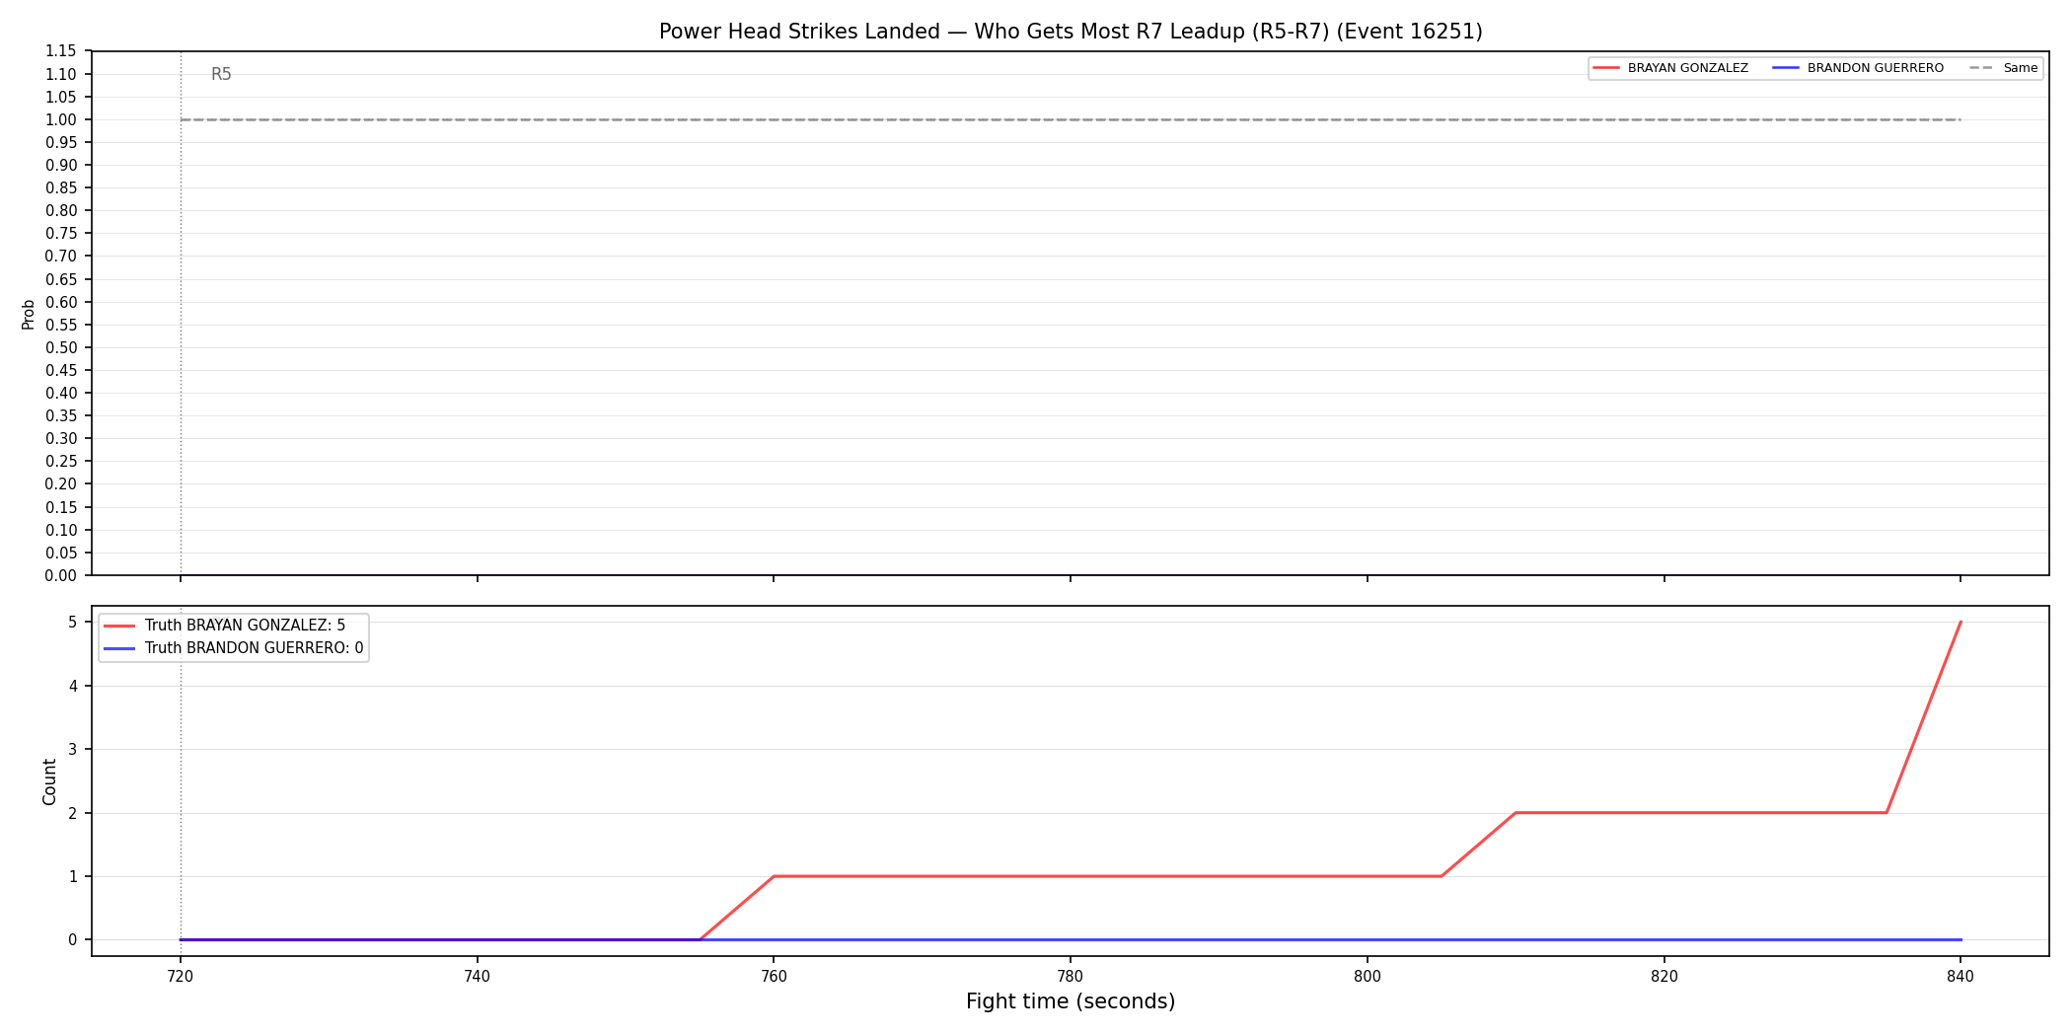Click the 'Prob' y-axis label
The image size is (2072, 1036).
(29, 314)
